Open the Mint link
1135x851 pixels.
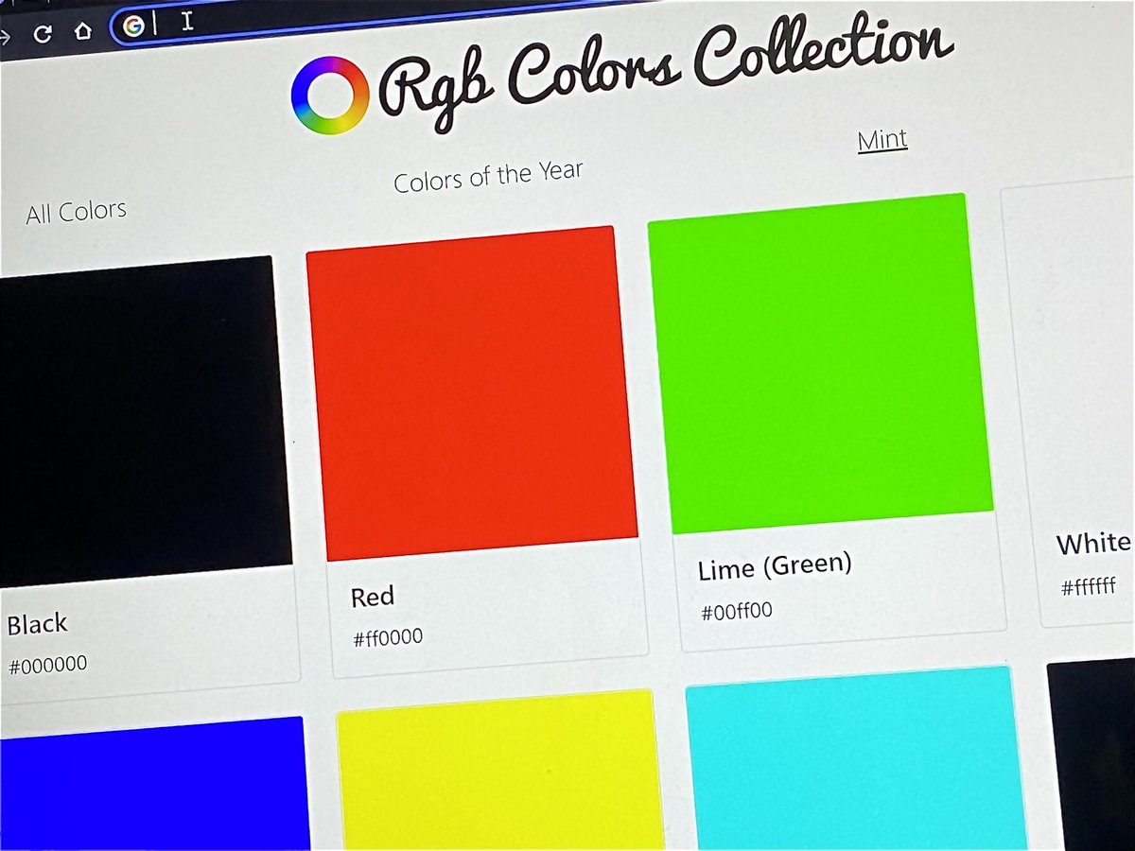pyautogui.click(x=882, y=140)
